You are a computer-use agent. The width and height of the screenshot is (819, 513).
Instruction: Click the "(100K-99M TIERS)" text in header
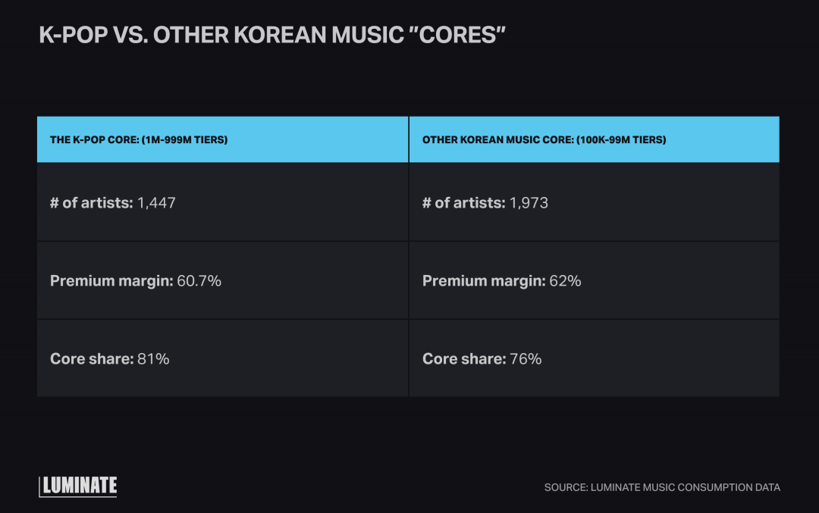(621, 140)
